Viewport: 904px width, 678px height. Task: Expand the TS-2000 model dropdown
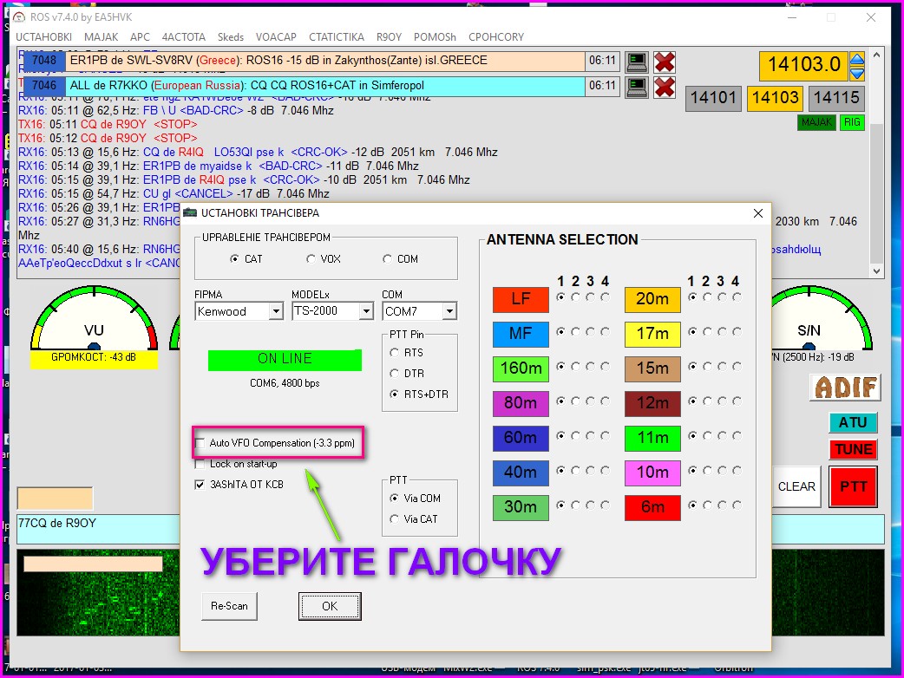click(366, 311)
